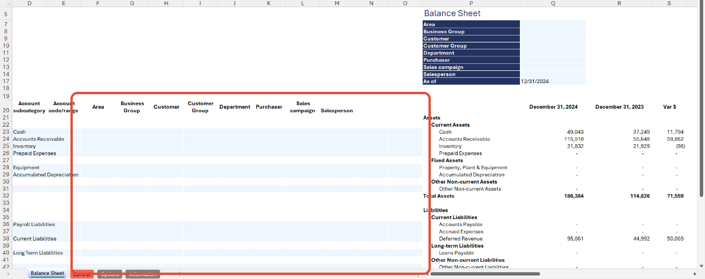Select column Q header
Screen dimensions: 705x279
coord(553,3)
